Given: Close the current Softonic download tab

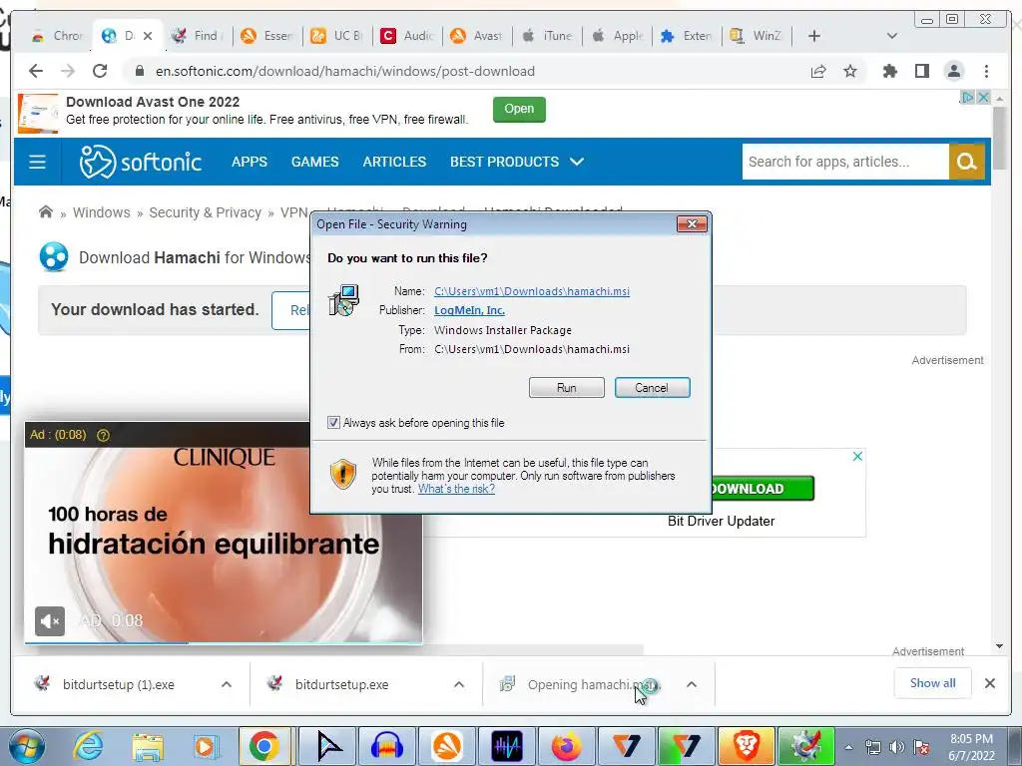Looking at the screenshot, I should [x=148, y=36].
